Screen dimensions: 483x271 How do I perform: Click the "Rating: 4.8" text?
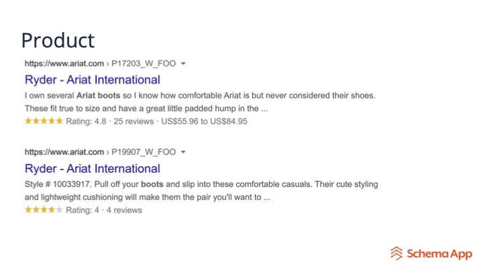86,121
